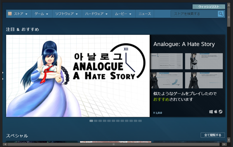Open the ムービー dropdown
Image resolution: width=233 pixels, height=147 pixels.
[123, 14]
